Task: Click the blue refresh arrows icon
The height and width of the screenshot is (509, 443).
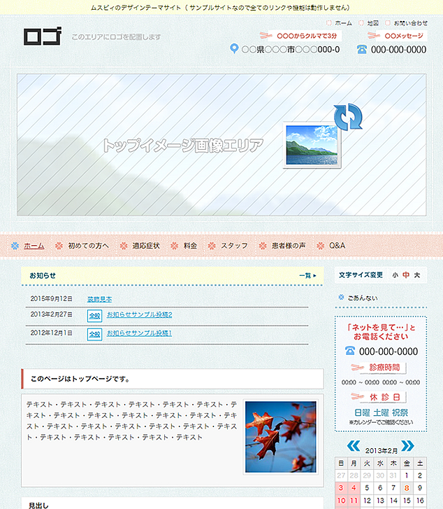Action: pyautogui.click(x=348, y=117)
